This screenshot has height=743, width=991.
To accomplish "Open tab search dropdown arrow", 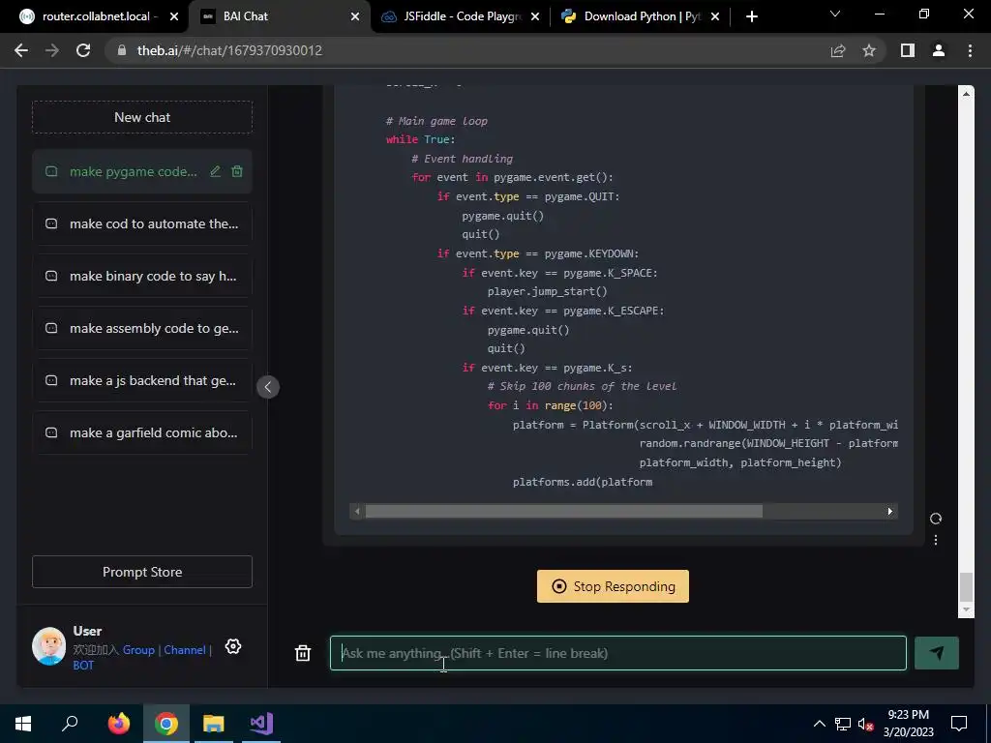I will pos(835,14).
